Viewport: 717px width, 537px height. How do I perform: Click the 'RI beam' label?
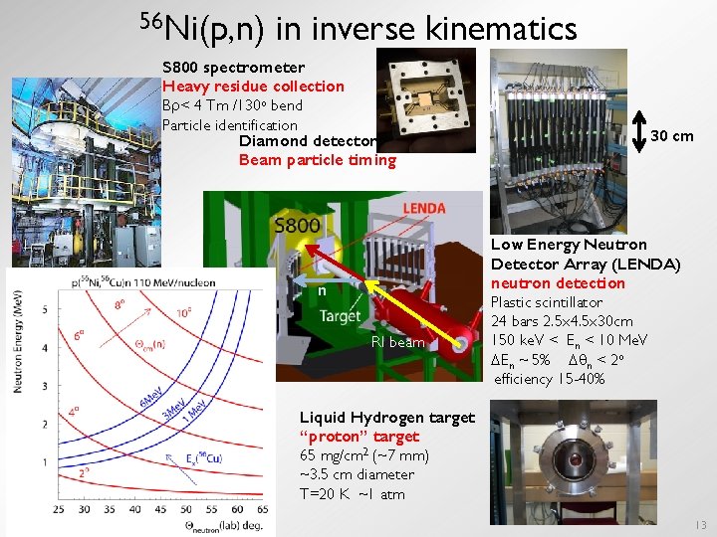tap(397, 342)
